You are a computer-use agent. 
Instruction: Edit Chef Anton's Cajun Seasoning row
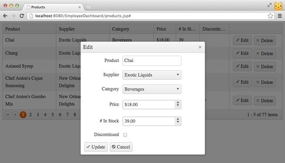(242, 82)
